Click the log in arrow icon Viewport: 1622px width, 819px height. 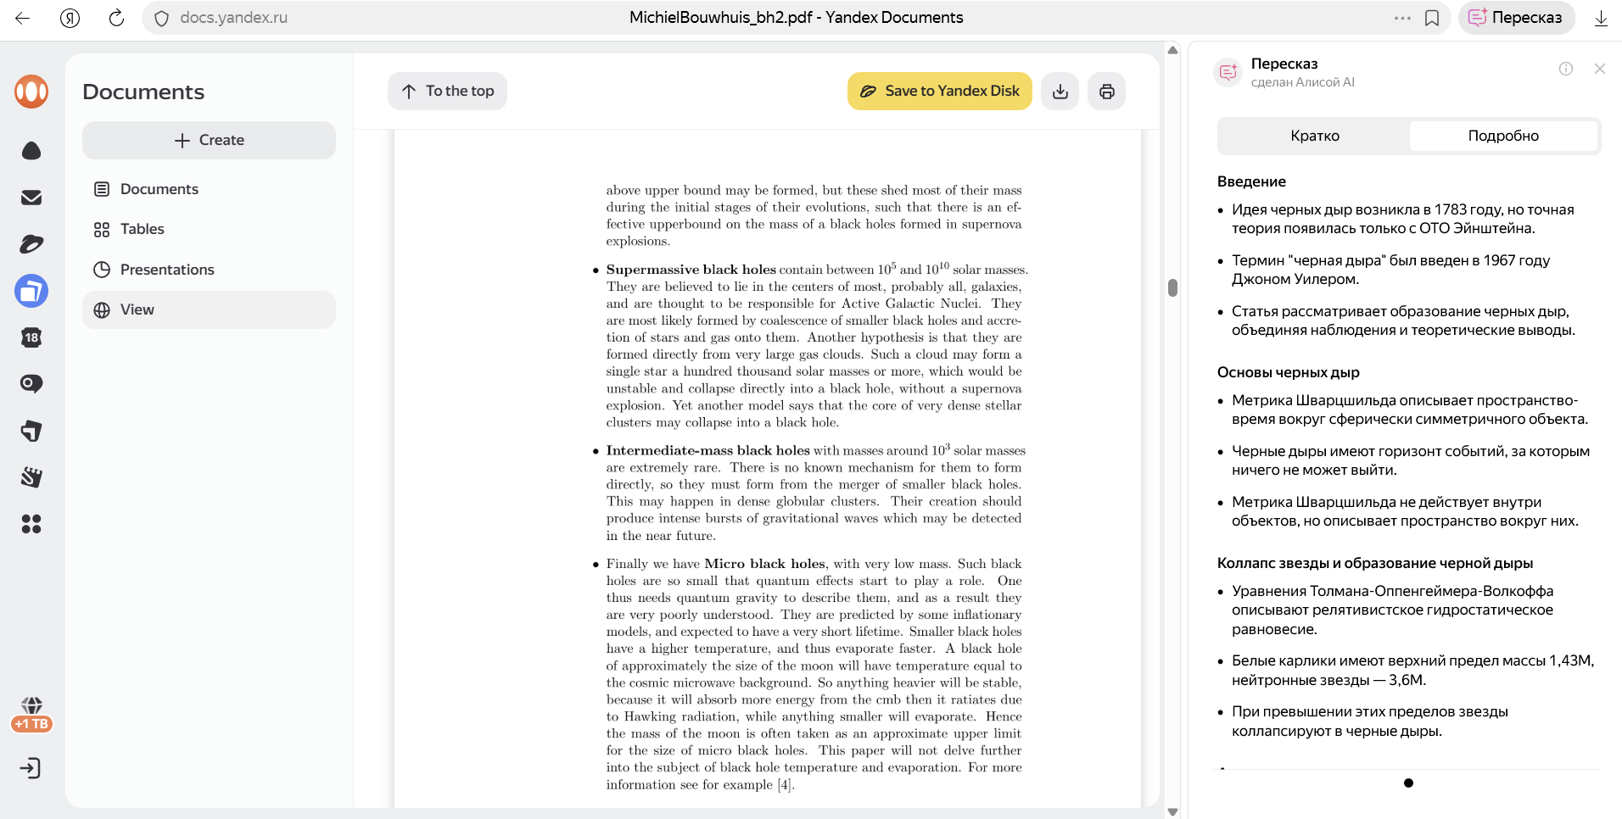(30, 769)
